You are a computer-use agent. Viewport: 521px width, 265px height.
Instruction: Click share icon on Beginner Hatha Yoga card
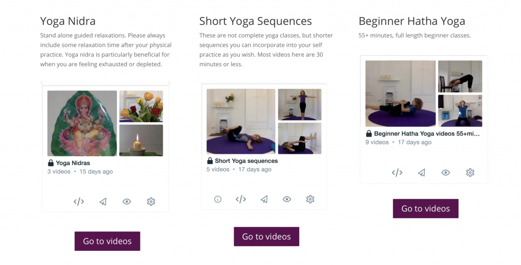pyautogui.click(x=422, y=173)
